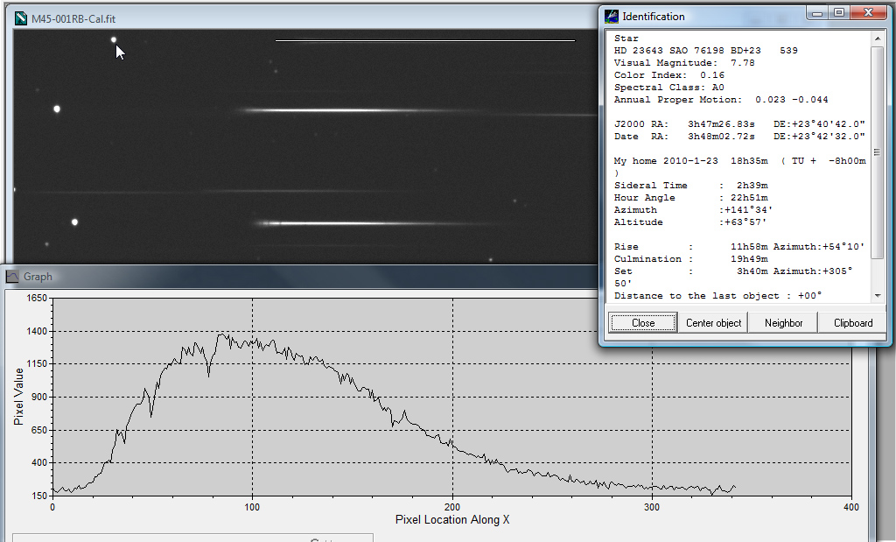This screenshot has height=542, width=896.
Task: Click the graph curve peak near pixel 100
Action: 222,334
